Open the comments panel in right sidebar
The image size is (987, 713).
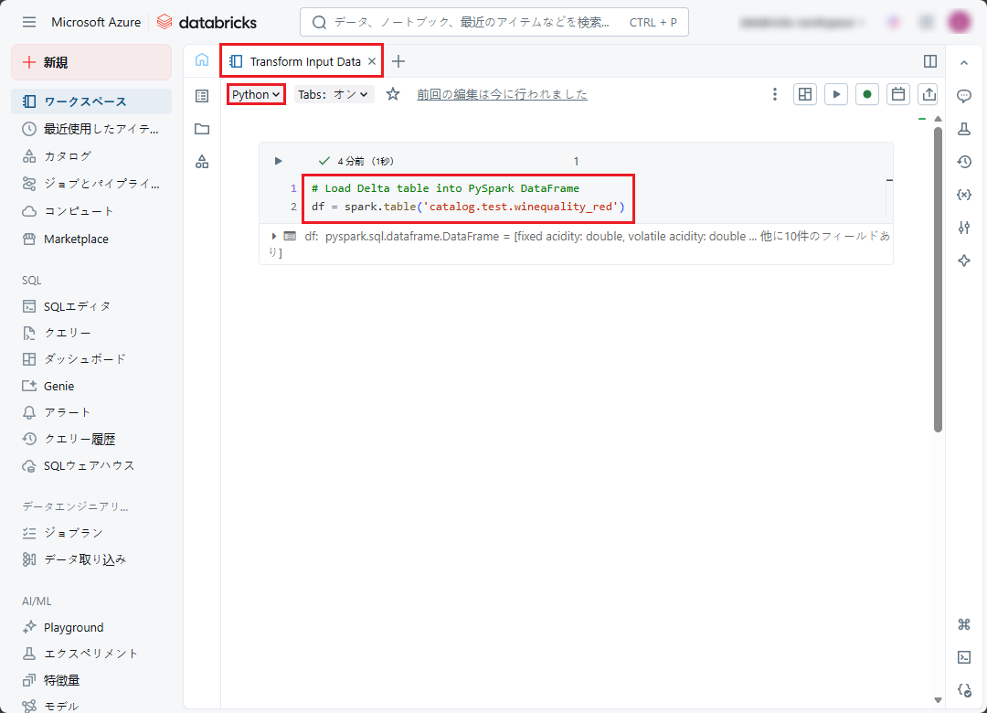tap(963, 96)
